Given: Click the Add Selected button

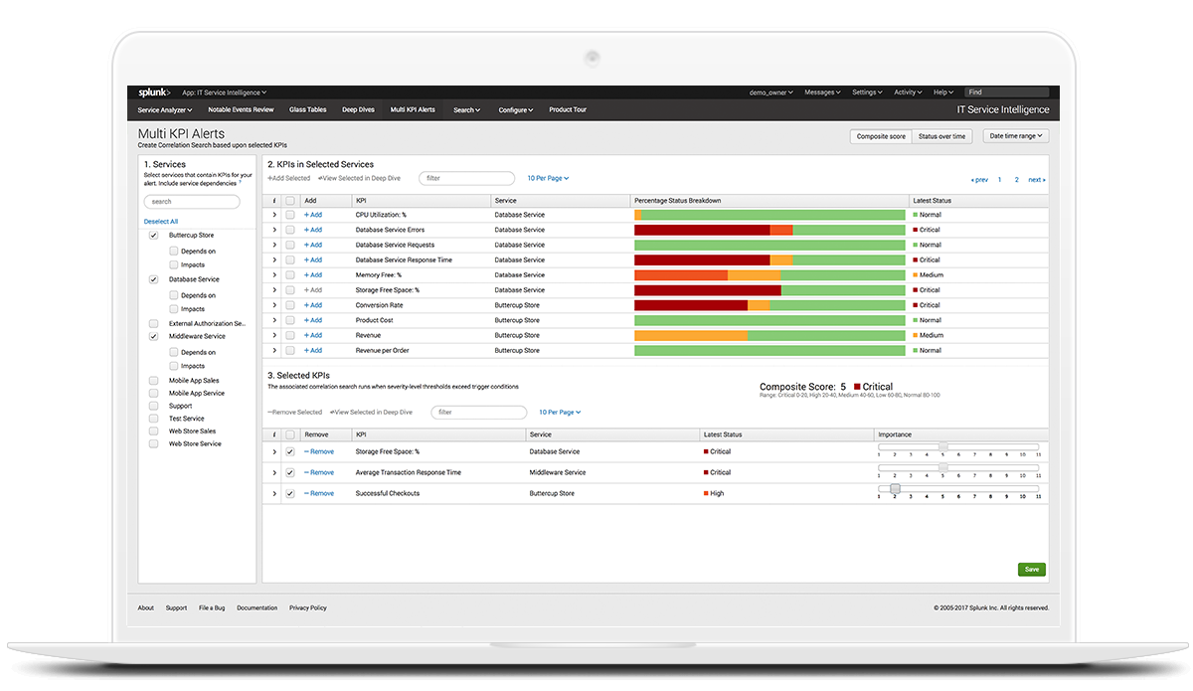Looking at the screenshot, I should (289, 179).
